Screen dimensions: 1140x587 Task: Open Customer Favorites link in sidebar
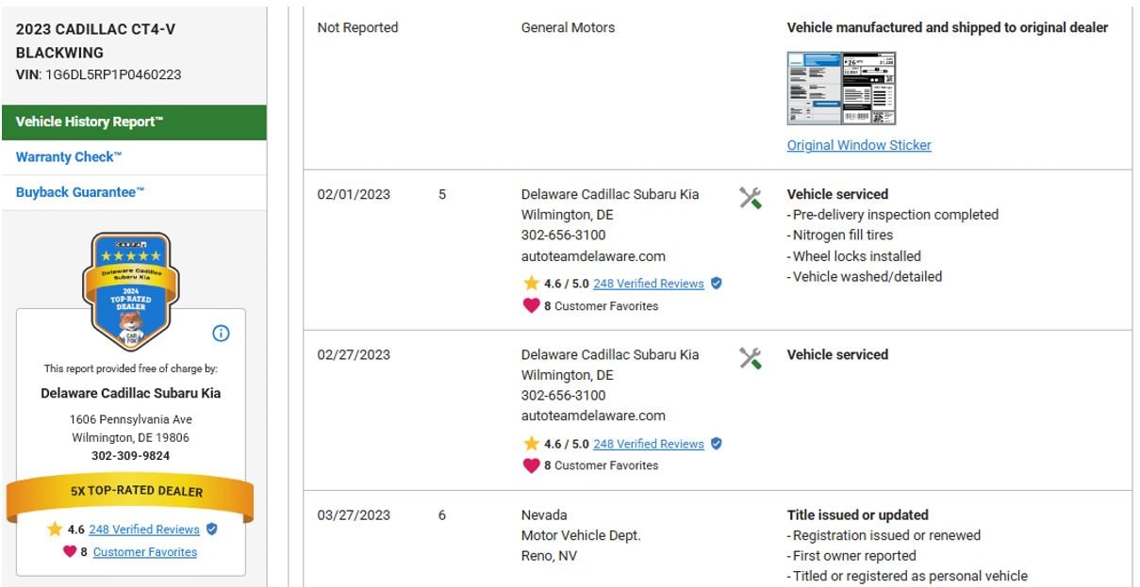[145, 552]
